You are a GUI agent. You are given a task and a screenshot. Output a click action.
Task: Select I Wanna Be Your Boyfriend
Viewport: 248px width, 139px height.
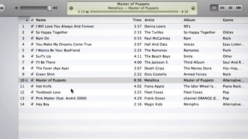[x=58, y=50]
